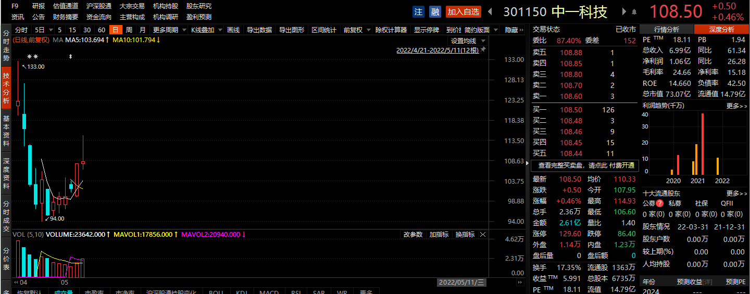Click the 换指标 button
This screenshot has height=294, width=750.
465,235
